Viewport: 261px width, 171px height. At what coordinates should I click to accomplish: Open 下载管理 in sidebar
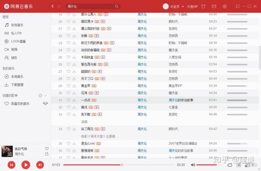(x=14, y=85)
